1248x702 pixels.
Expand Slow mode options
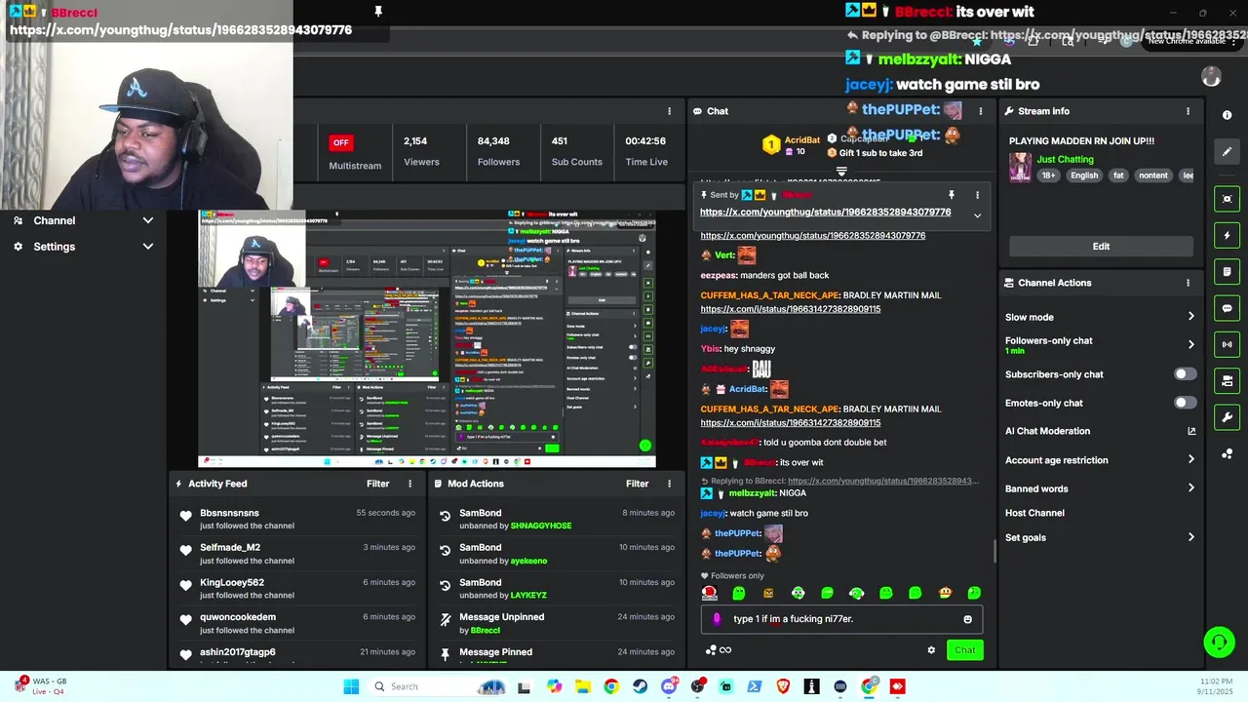pyautogui.click(x=1190, y=317)
